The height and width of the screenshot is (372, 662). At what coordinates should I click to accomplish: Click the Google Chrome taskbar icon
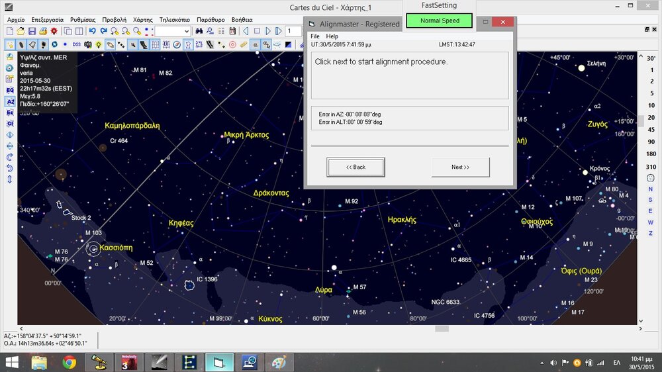(69, 362)
